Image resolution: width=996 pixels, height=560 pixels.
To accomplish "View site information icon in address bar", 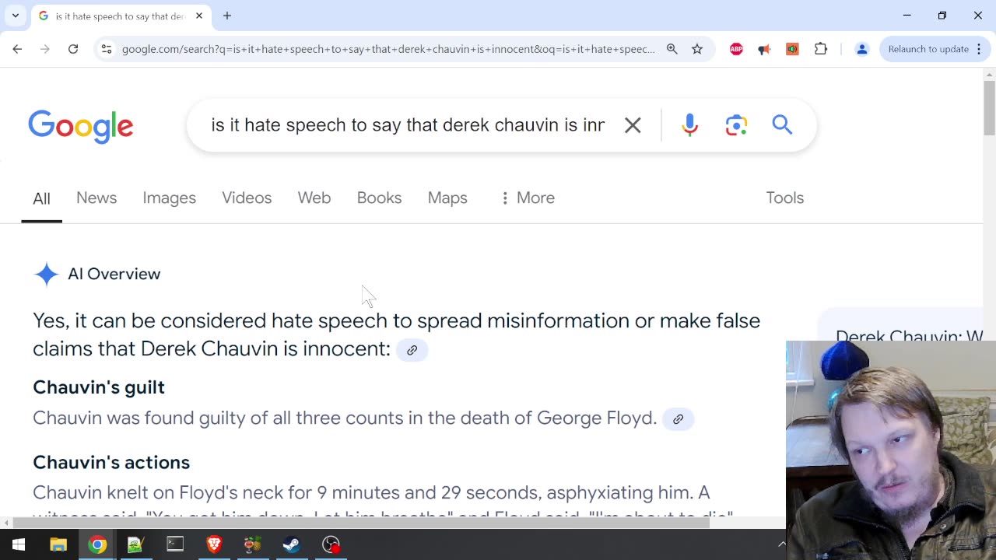I will coord(107,49).
